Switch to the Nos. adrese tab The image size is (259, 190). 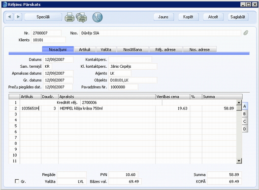coord(199,50)
